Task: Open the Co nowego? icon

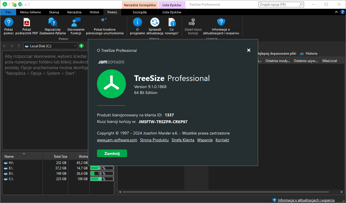Action: coord(172,22)
